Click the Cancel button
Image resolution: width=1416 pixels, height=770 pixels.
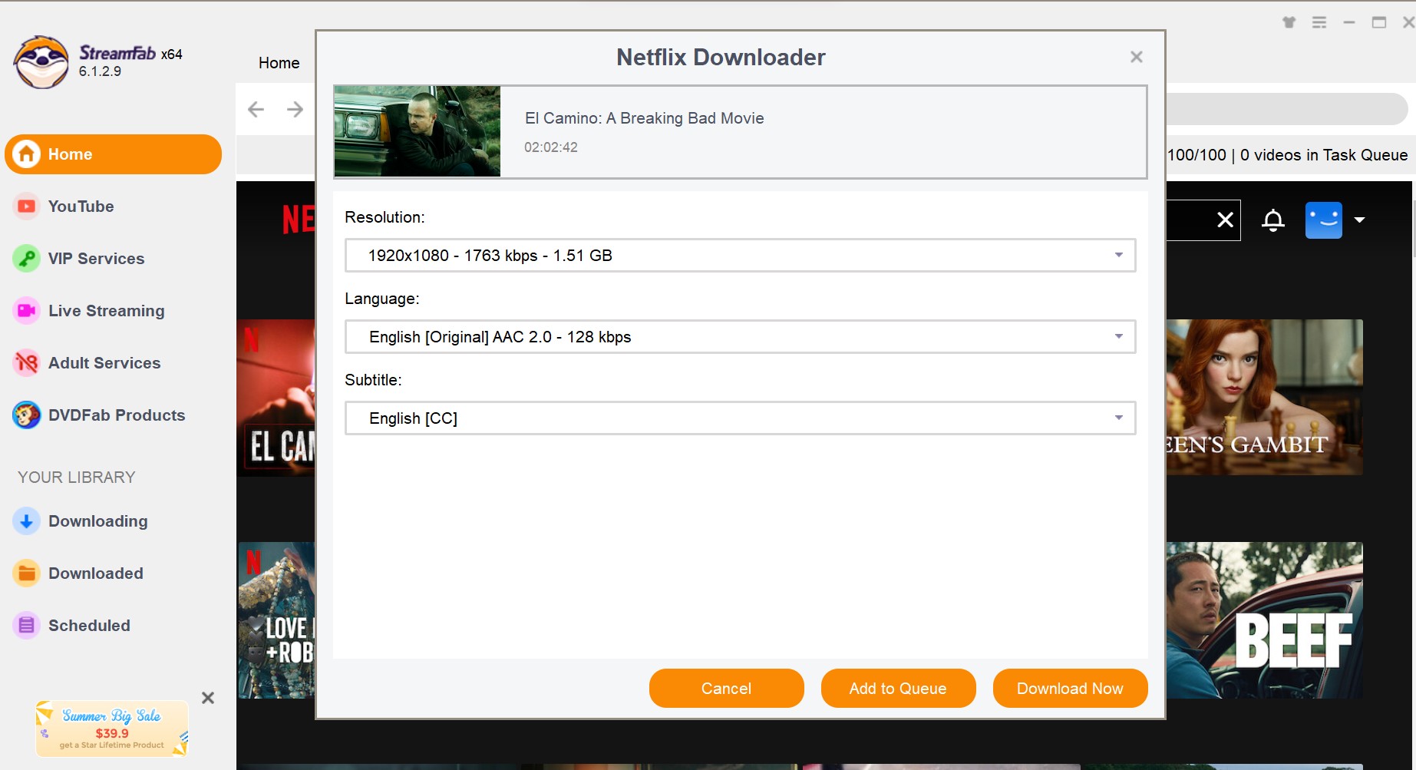[x=726, y=689]
